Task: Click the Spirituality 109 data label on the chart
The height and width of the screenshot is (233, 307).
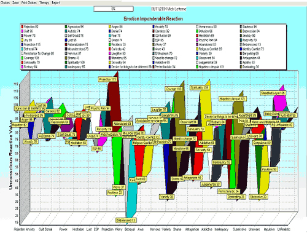Action: coord(200,87)
